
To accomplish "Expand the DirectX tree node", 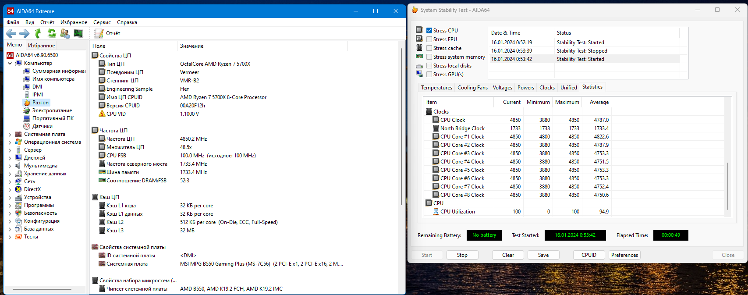I will [10, 189].
